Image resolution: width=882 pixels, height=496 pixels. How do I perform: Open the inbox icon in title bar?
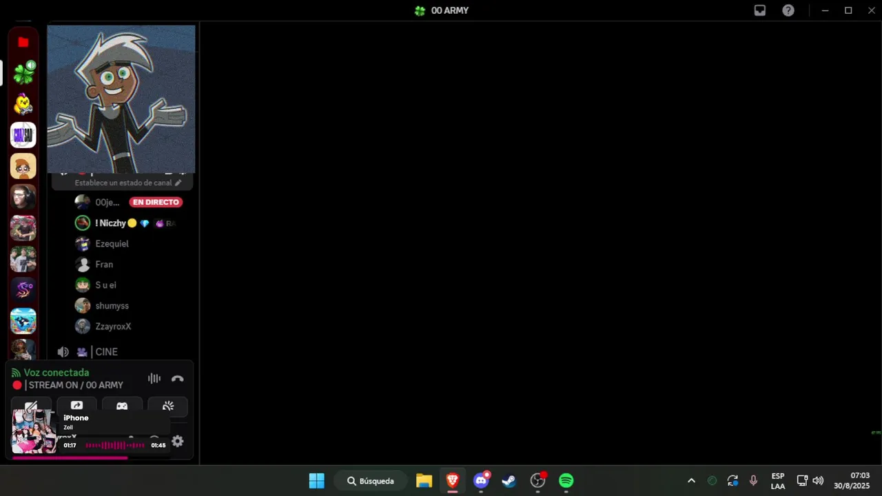coord(760,10)
